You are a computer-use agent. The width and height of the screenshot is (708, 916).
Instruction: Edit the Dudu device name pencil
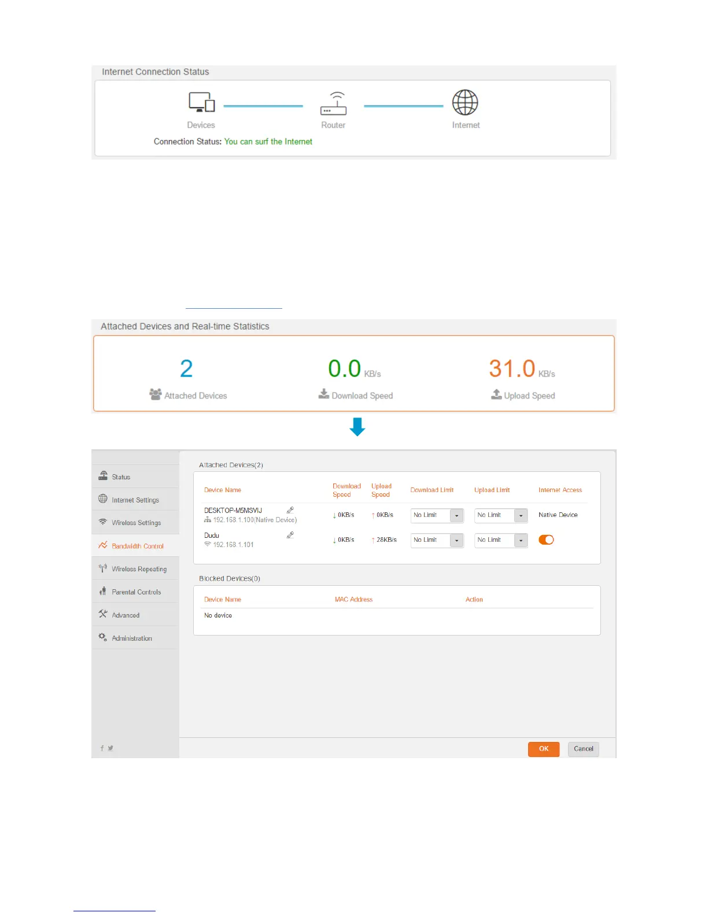(290, 535)
